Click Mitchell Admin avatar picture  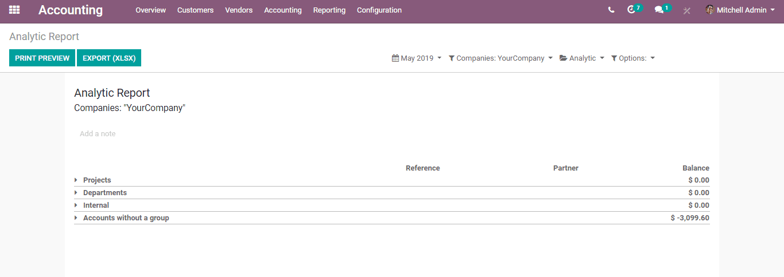pos(710,10)
